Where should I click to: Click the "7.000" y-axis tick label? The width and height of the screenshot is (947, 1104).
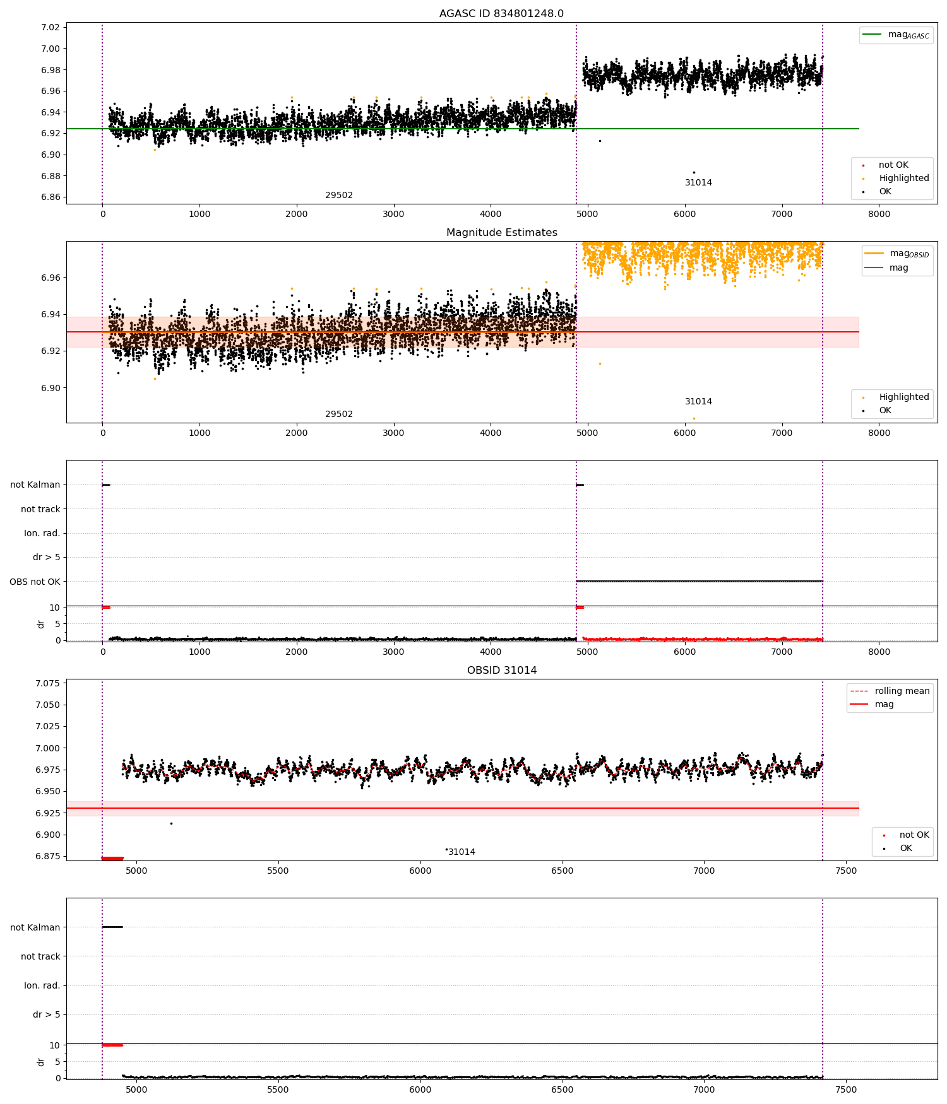click(47, 748)
